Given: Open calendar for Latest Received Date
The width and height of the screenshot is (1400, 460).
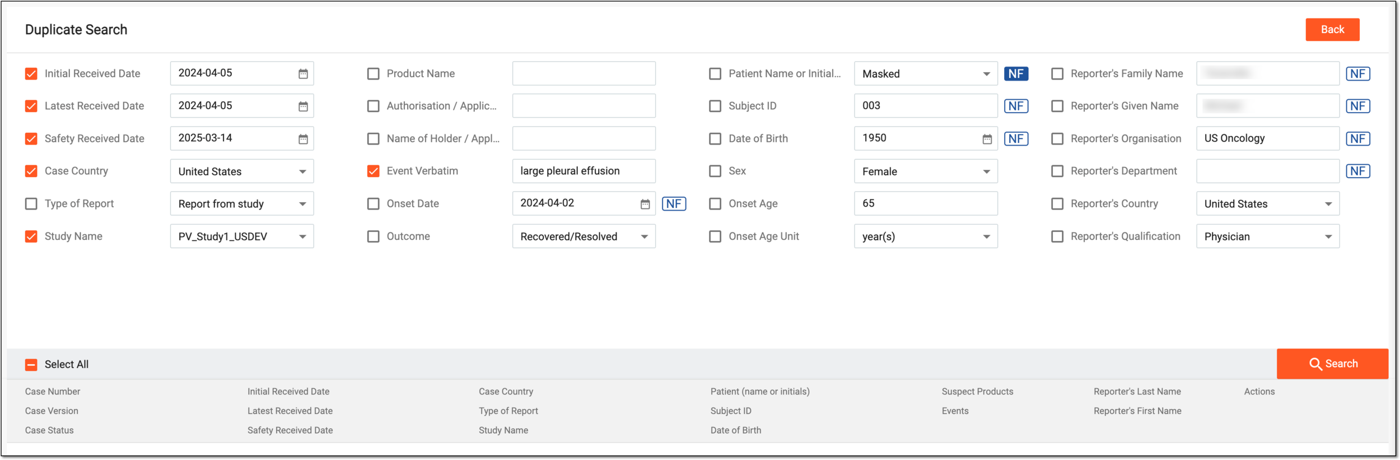Looking at the screenshot, I should point(303,106).
